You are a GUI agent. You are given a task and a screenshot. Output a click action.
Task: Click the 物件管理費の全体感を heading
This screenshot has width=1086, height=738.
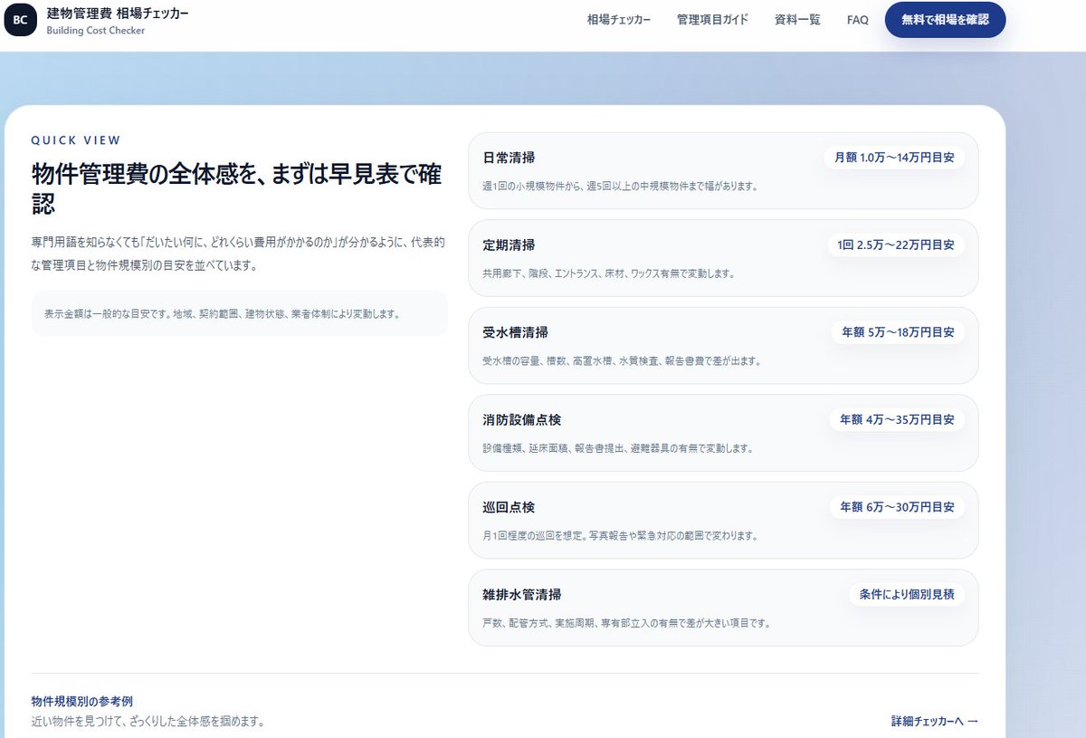tap(237, 188)
